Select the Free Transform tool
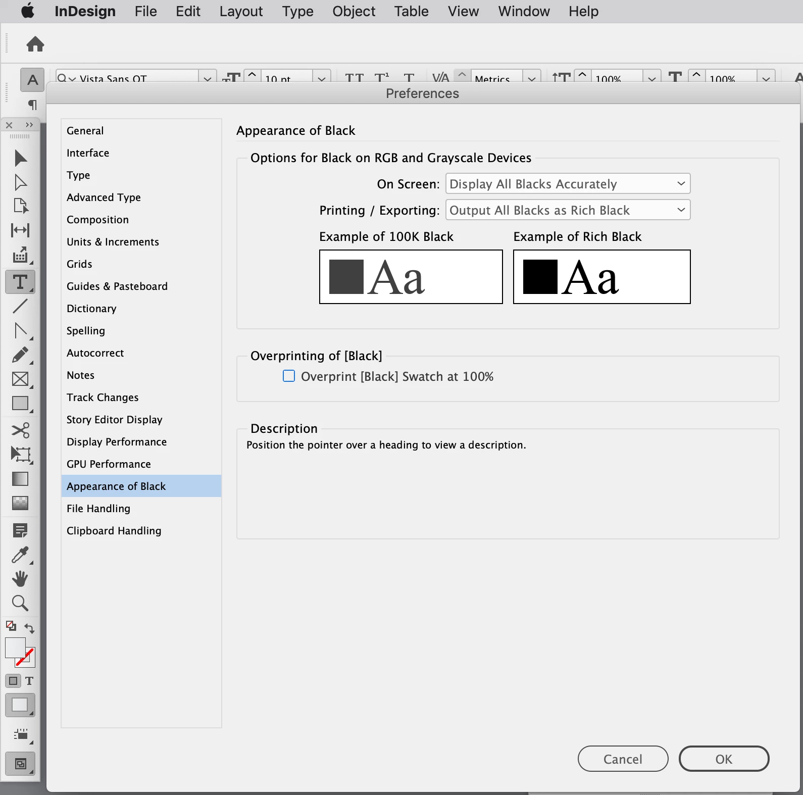The width and height of the screenshot is (803, 795). tap(20, 454)
